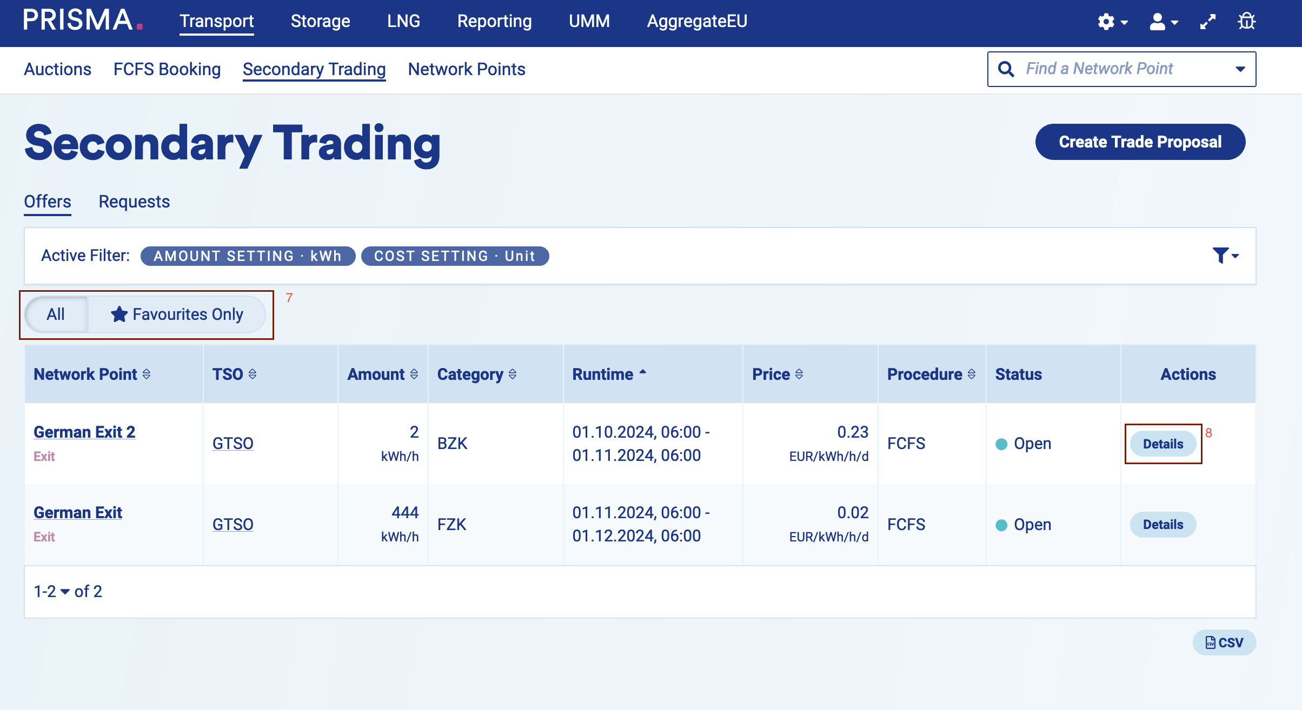Sort table by Price column
Viewport: 1302px width, 710px height.
(x=799, y=374)
